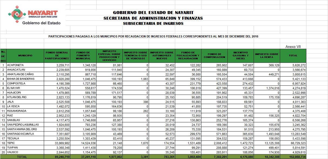Click the SAN PEDRO LAGUNILLAS cell

(25, 125)
